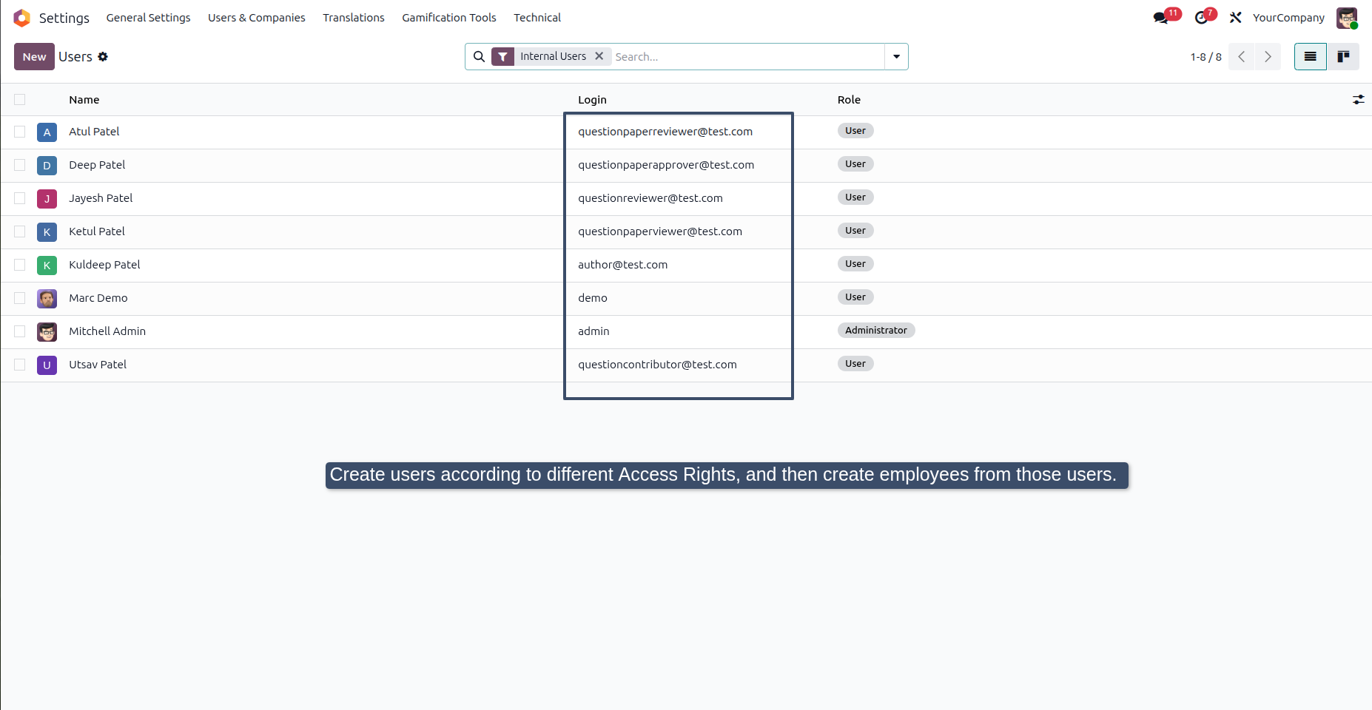The image size is (1372, 710).
Task: Sort by the Name column header
Action: click(84, 100)
